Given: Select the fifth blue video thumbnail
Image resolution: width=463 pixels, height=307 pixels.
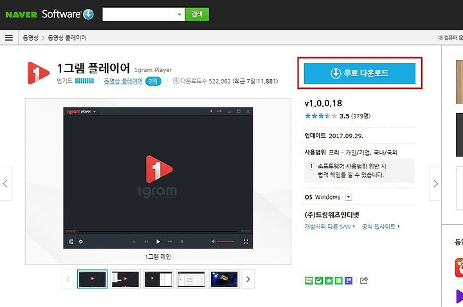Looking at the screenshot, I should click(224, 279).
